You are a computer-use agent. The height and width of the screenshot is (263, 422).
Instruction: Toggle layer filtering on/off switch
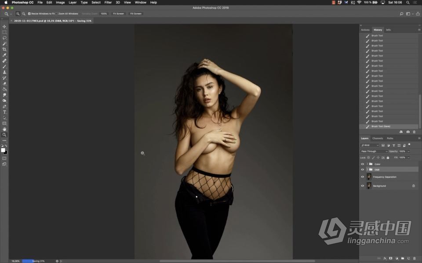[x=409, y=145]
